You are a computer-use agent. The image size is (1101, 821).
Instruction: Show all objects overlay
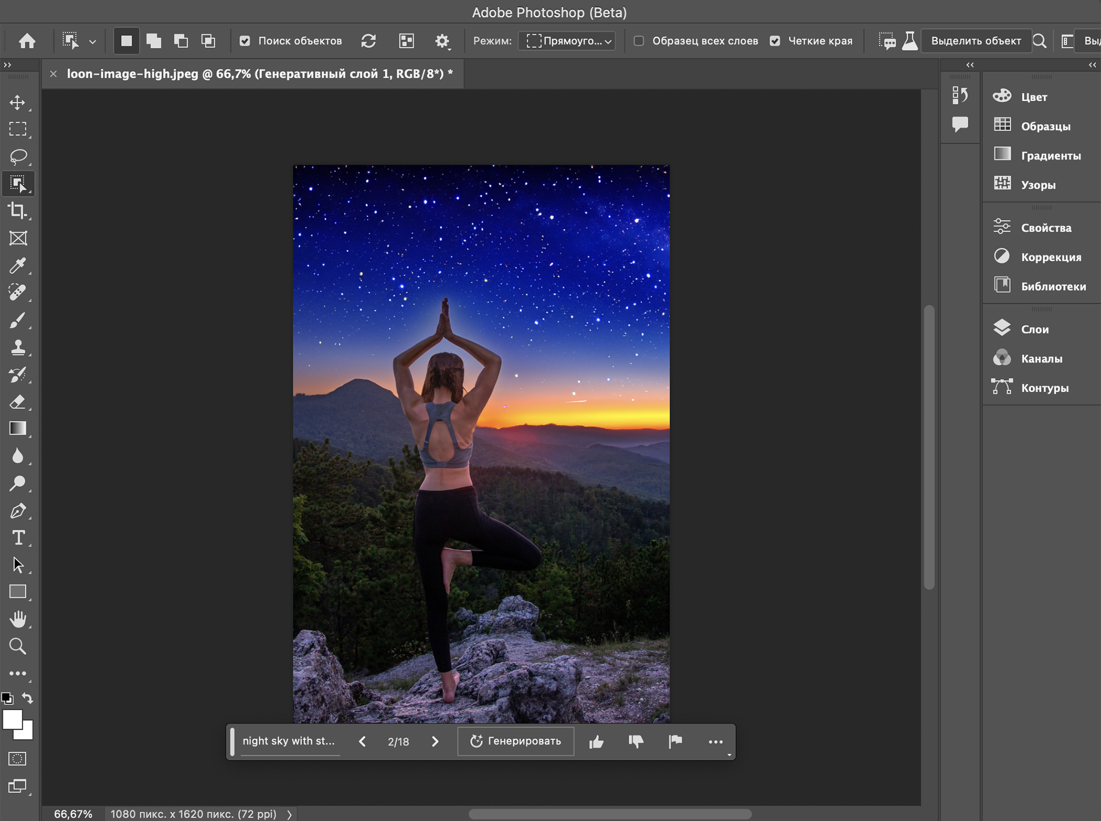[x=406, y=41]
